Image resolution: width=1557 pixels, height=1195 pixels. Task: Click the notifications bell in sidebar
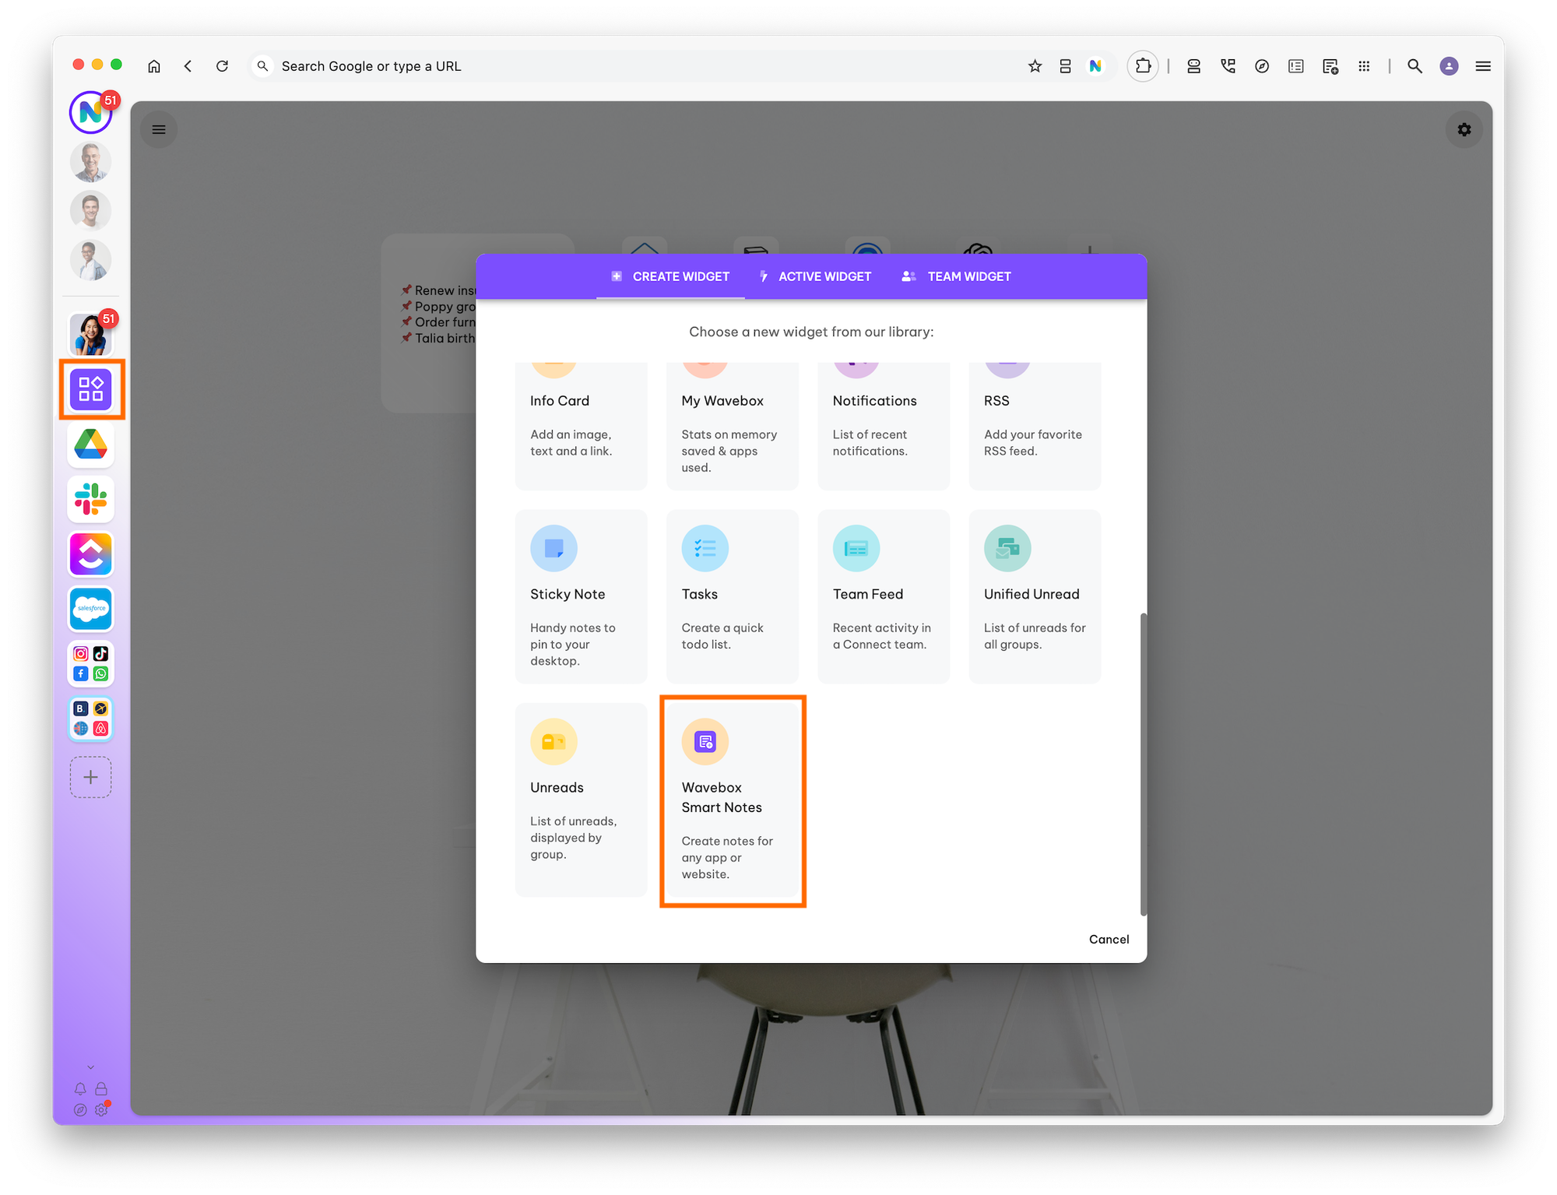pyautogui.click(x=80, y=1088)
